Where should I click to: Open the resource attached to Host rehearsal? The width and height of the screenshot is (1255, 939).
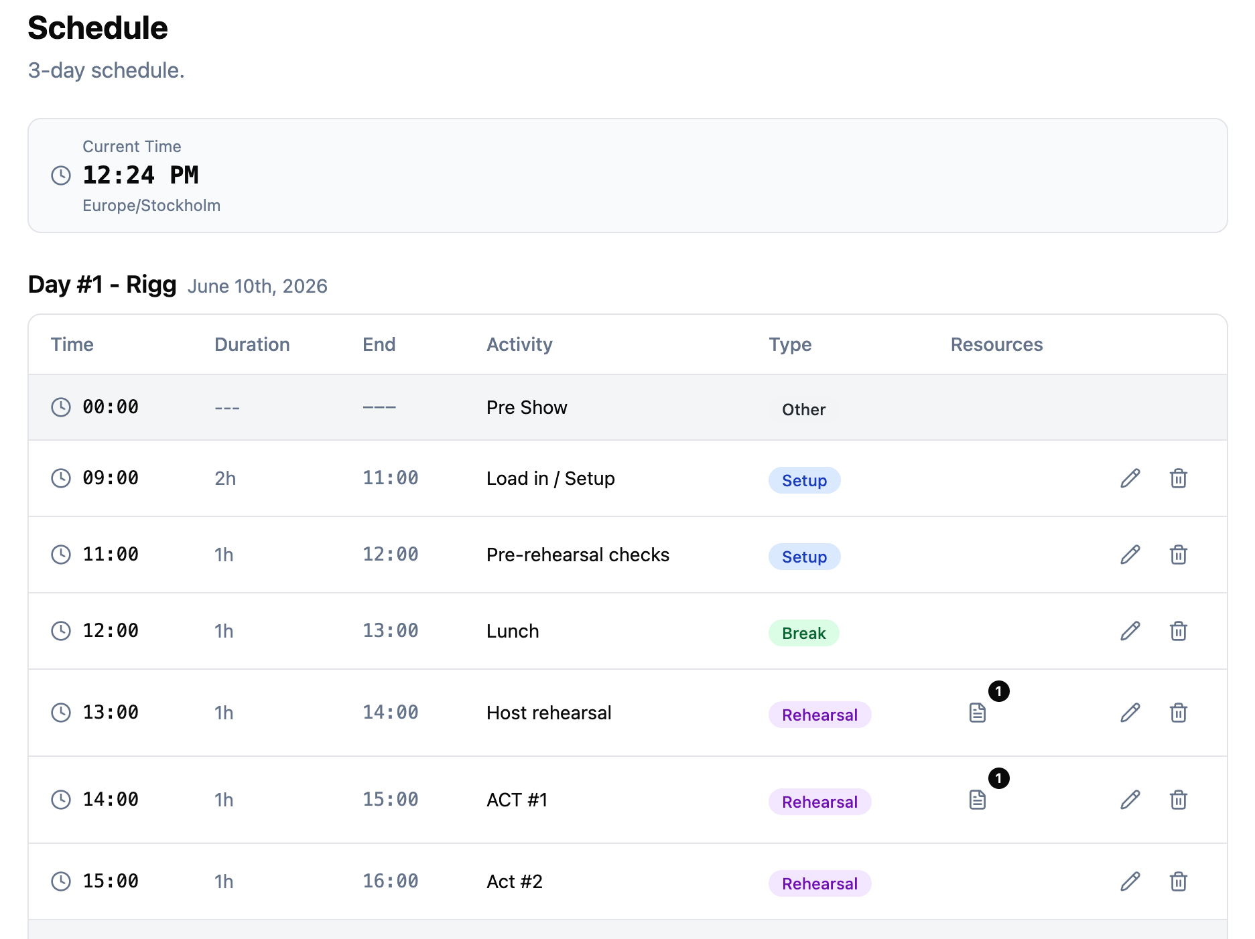coord(976,713)
